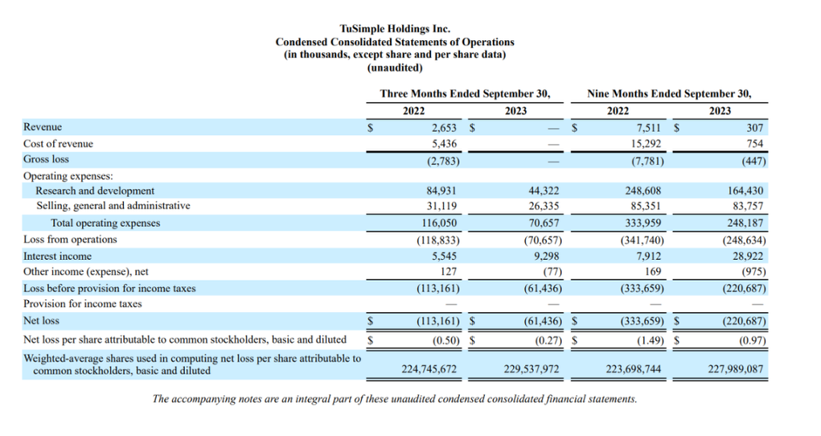The height and width of the screenshot is (436, 821).
Task: Click the revenue value 307
Action: 755,127
